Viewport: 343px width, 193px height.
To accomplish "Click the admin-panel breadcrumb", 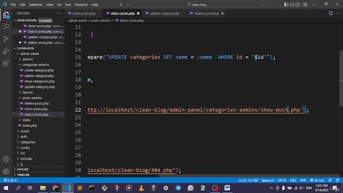I will point(78,20).
